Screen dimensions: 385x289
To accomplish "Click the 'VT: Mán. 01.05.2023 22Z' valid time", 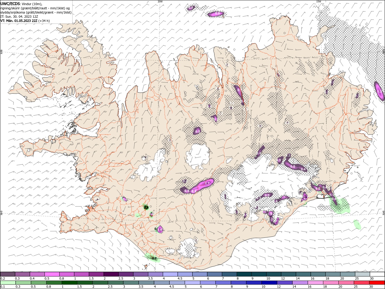I will coord(19,21).
